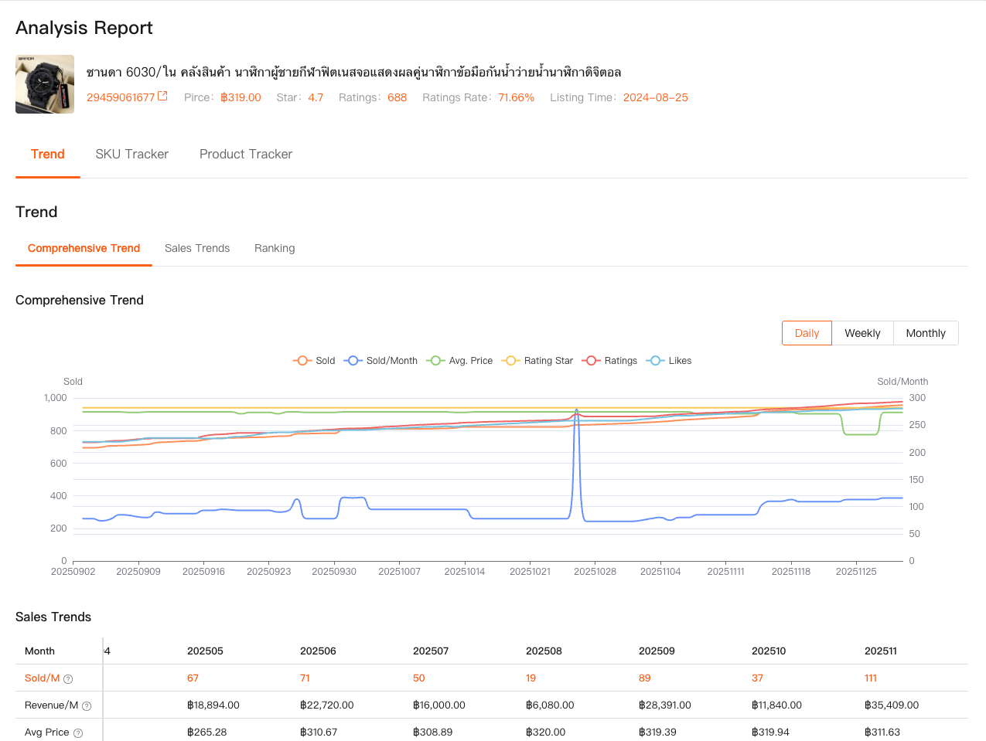Image resolution: width=986 pixels, height=741 pixels.
Task: Select the Daily chart interval
Action: [x=807, y=333]
